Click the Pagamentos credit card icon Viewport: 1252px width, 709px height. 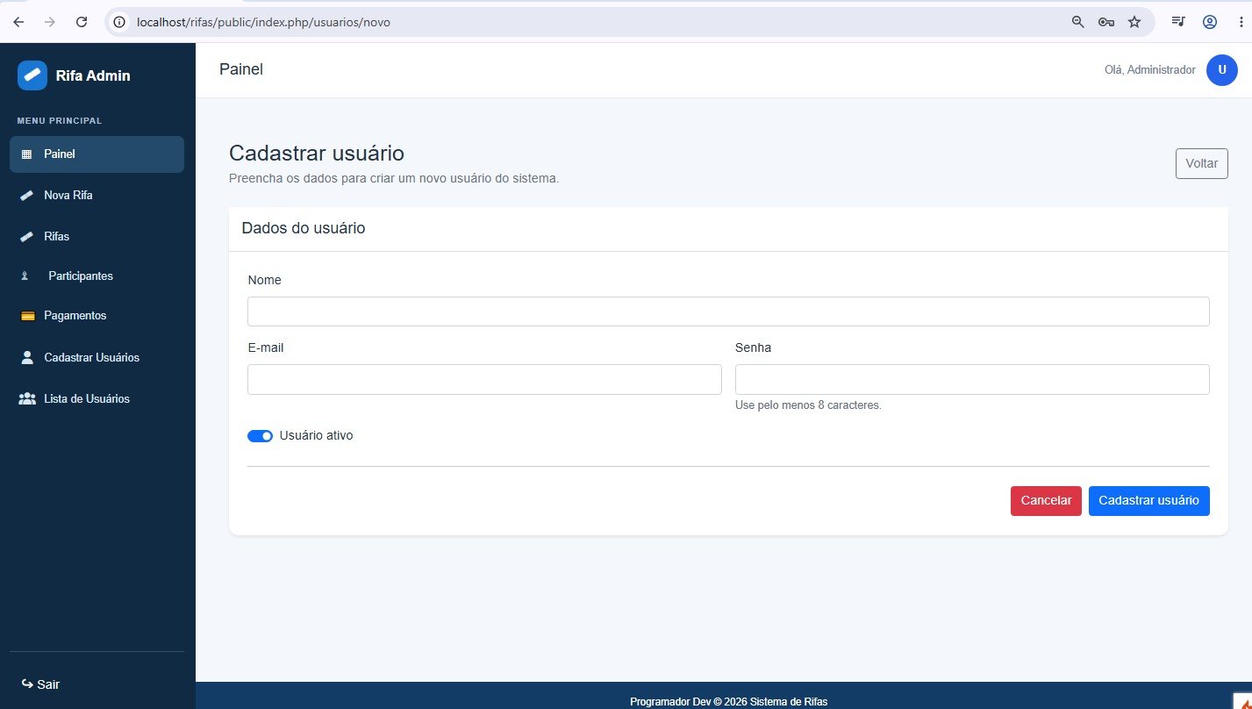coord(26,316)
